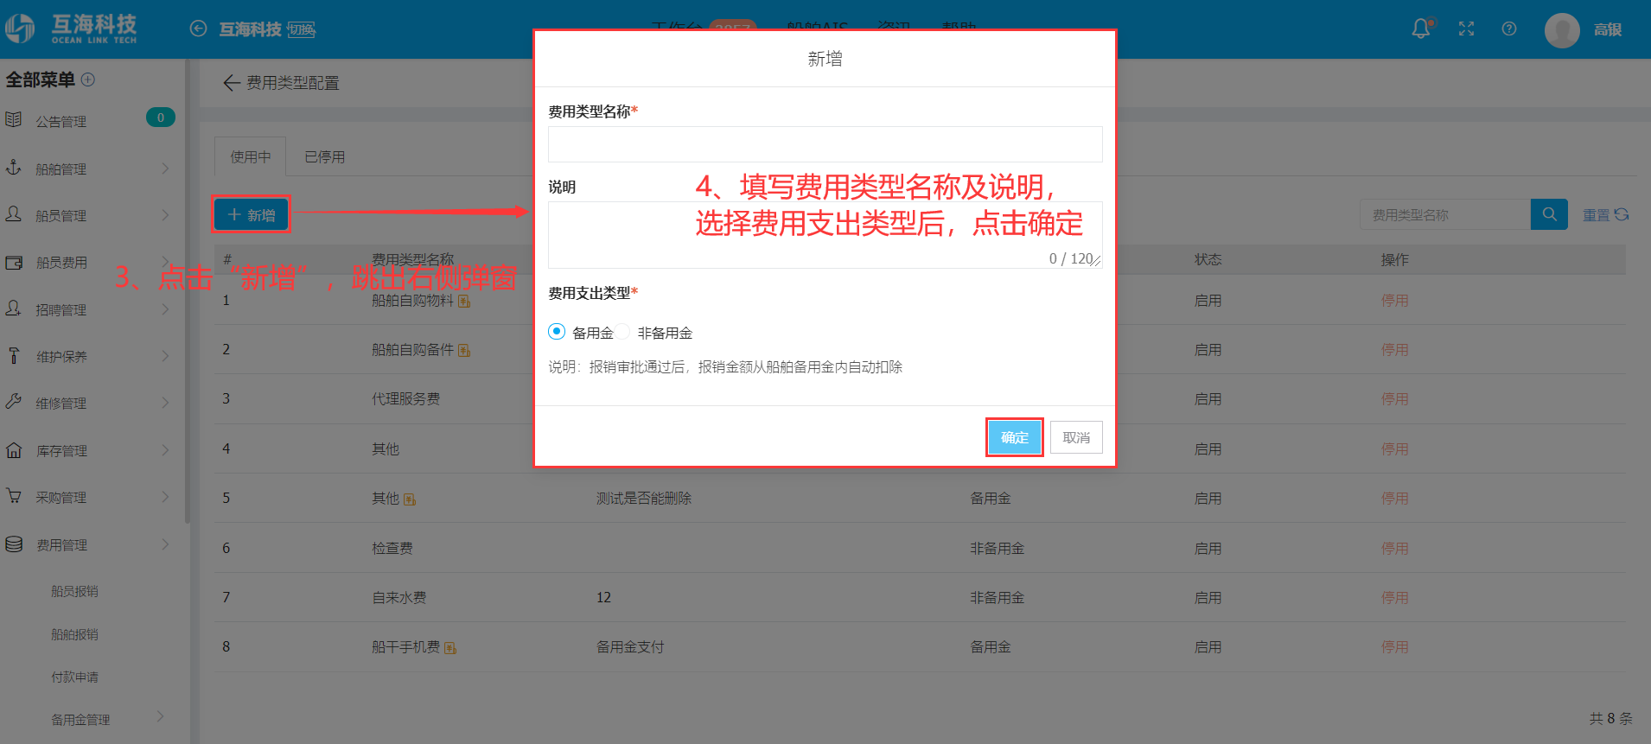This screenshot has width=1651, height=744.
Task: Click the note icon beside 其他 in row 5
Action: tap(410, 499)
